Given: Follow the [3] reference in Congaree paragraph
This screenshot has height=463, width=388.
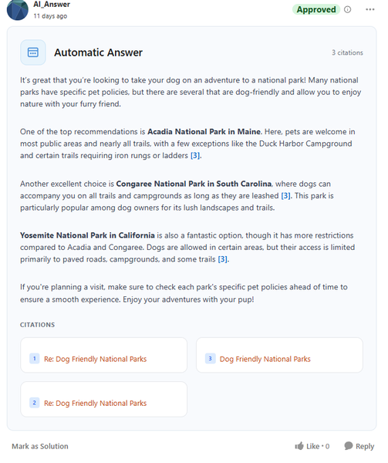Looking at the screenshot, I should pyautogui.click(x=285, y=196).
